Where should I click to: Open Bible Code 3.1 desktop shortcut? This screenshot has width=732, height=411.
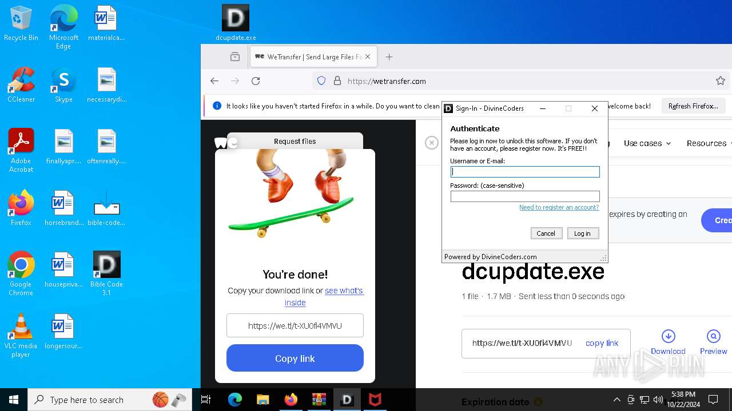pyautogui.click(x=106, y=274)
